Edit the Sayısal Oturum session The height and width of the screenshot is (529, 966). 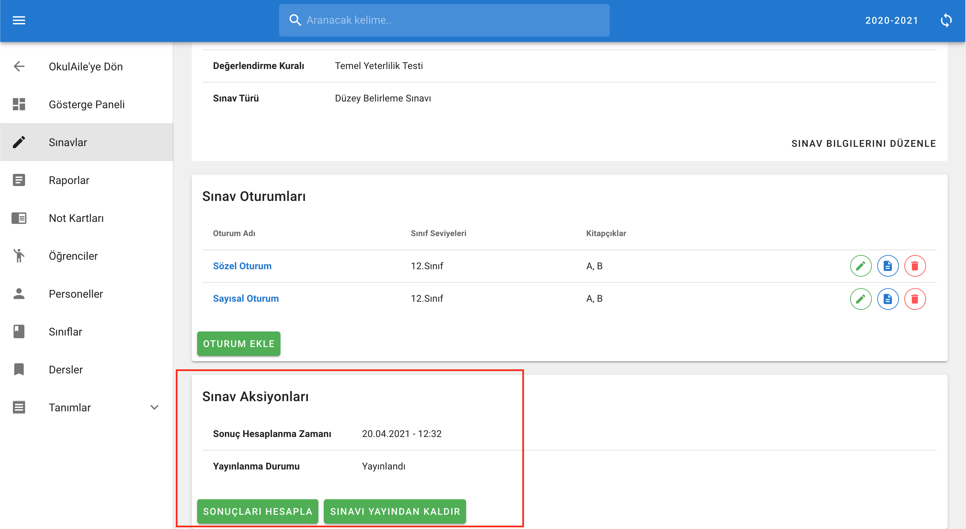point(861,299)
